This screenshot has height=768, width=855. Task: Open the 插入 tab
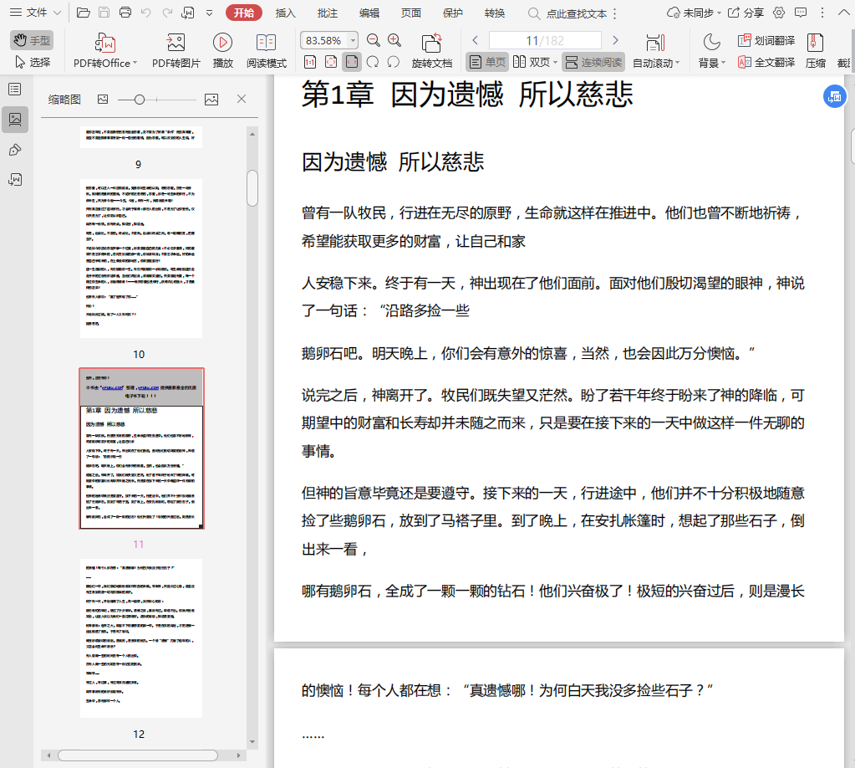click(286, 13)
